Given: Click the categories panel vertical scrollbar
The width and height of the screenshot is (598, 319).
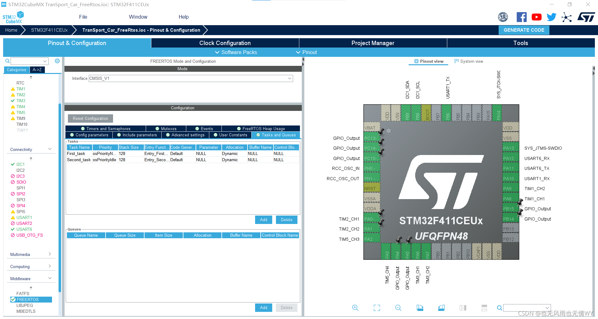Looking at the screenshot, I should (x=59, y=198).
